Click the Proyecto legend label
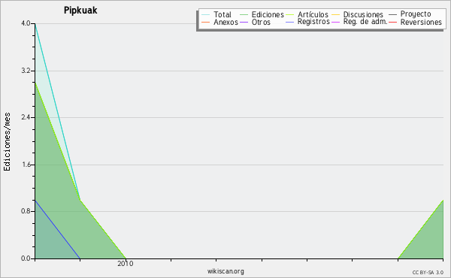Viewport: 451px width, 278px height. pyautogui.click(x=416, y=14)
